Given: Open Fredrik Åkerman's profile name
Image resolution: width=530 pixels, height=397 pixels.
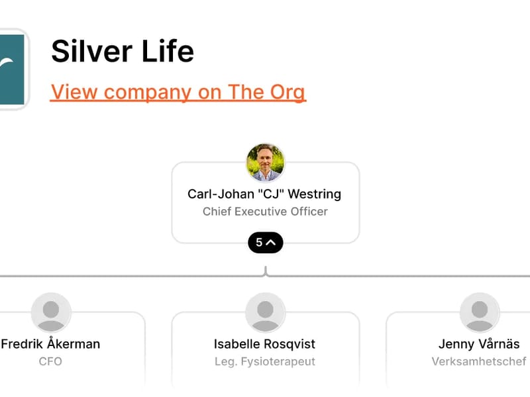Looking at the screenshot, I should tap(51, 344).
